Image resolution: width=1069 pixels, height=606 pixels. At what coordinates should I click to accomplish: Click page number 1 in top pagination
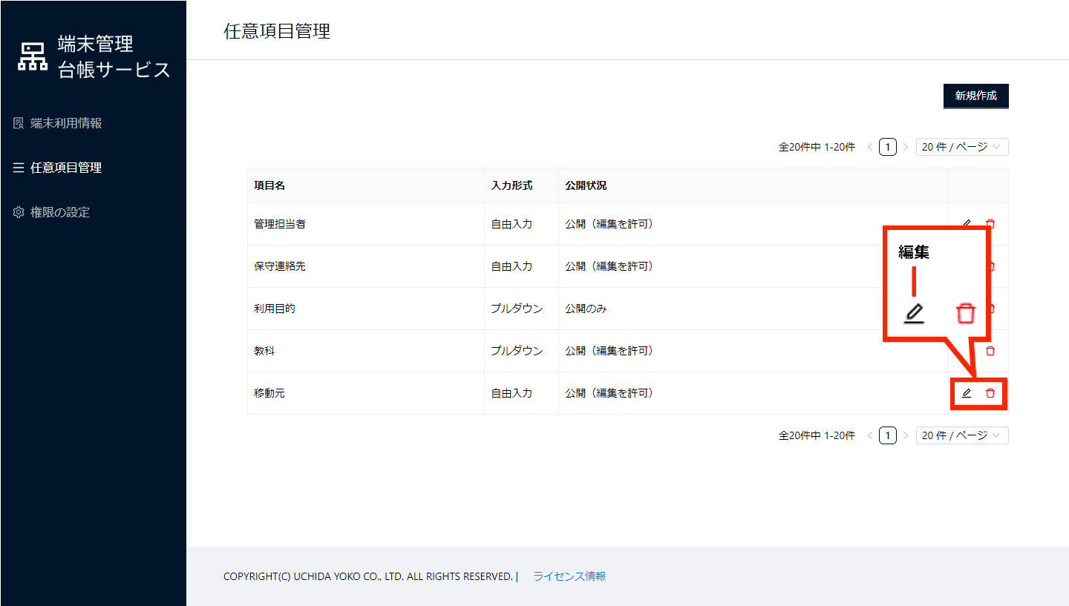(x=888, y=147)
